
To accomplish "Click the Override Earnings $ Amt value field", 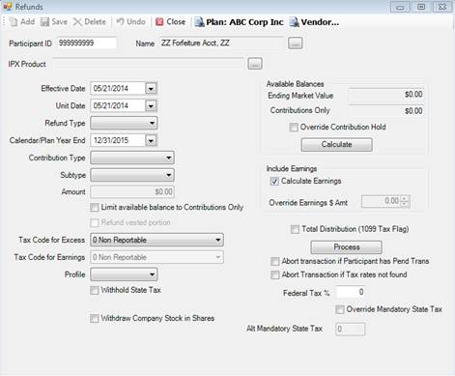I will click(382, 201).
